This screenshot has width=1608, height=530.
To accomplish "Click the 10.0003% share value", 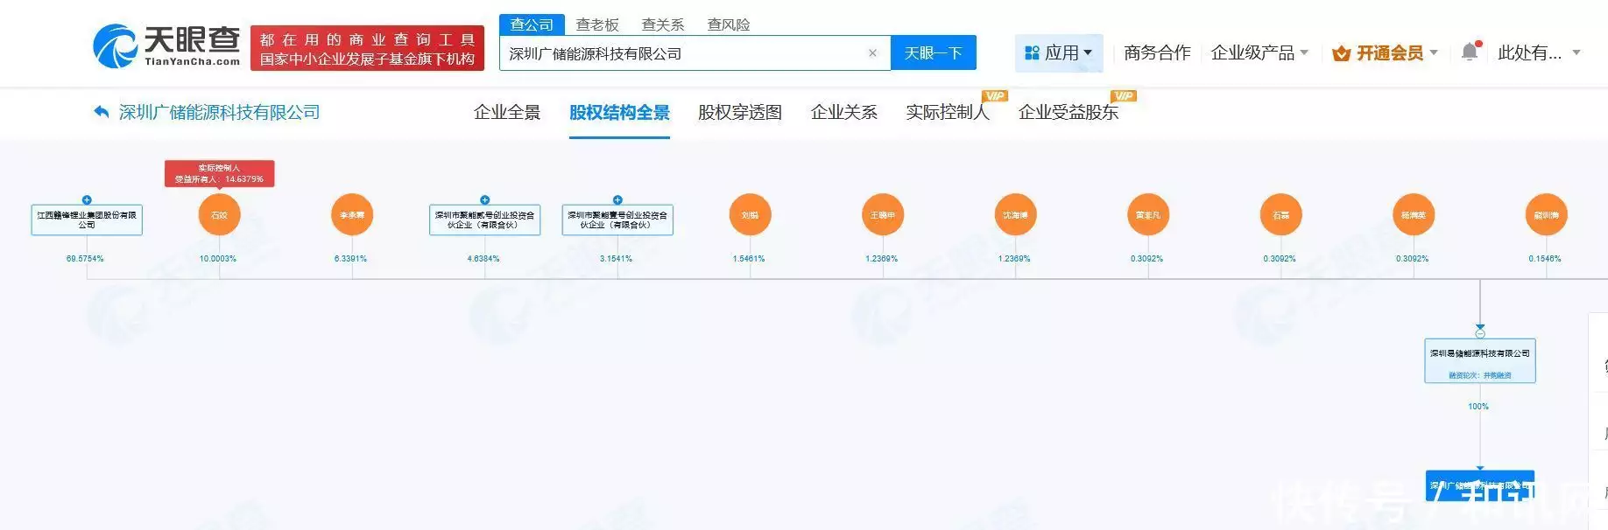I will point(217,259).
